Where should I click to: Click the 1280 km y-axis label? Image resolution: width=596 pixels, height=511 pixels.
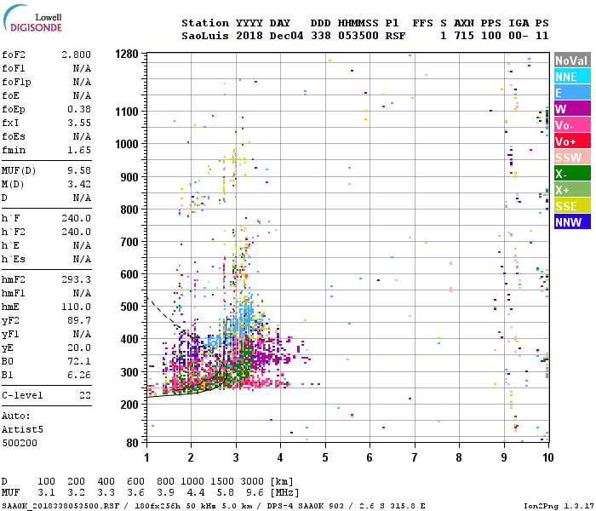[x=127, y=54]
